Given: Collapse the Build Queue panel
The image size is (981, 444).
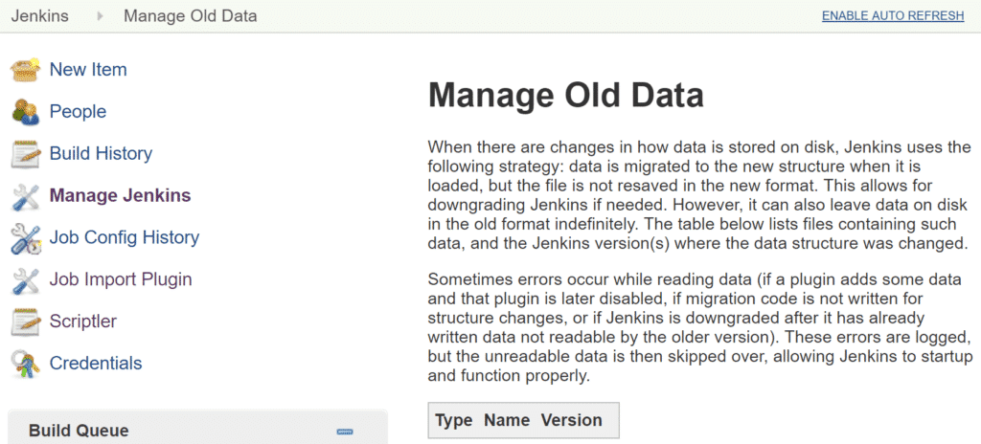Looking at the screenshot, I should [345, 432].
